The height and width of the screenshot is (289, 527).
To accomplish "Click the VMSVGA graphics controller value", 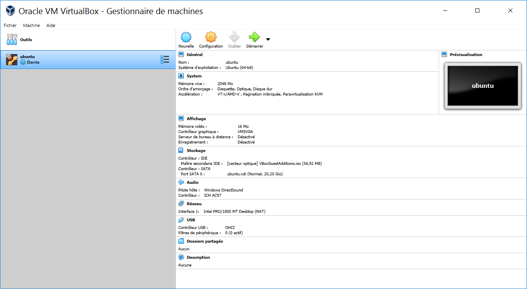I will 245,131.
